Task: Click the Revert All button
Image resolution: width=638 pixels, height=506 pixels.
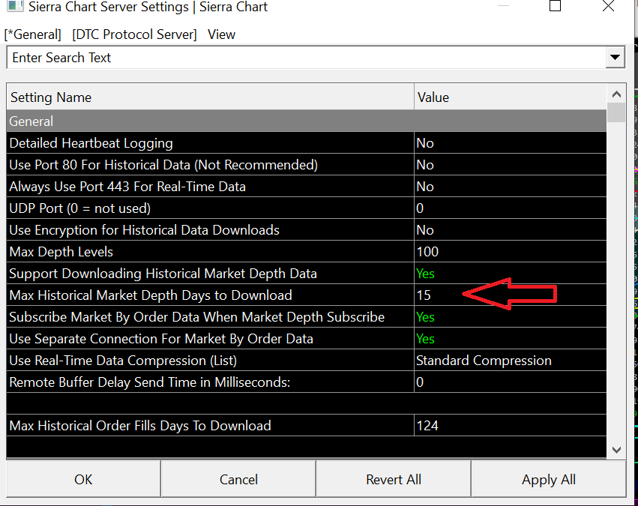Action: click(394, 479)
